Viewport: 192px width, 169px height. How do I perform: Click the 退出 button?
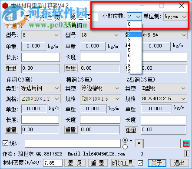(179, 163)
